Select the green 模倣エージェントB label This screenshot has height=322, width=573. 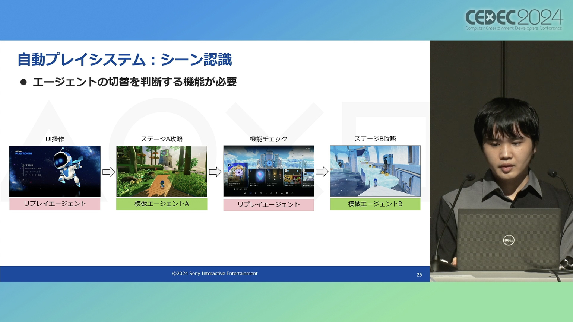(x=375, y=204)
